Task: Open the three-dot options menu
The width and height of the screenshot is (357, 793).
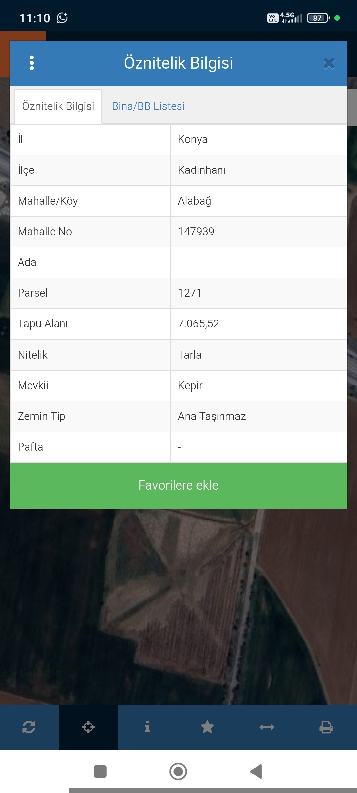Action: pyautogui.click(x=32, y=63)
